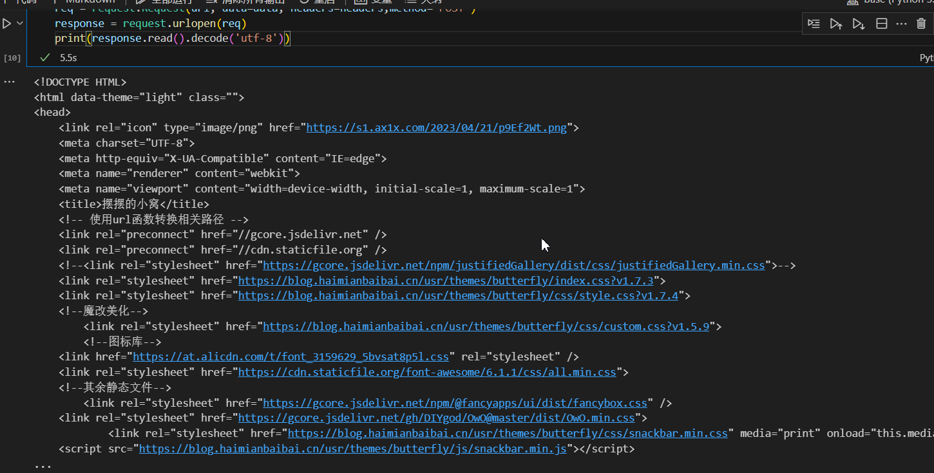The width and height of the screenshot is (934, 473).
Task: Click the '<!--魔改美化-->' comment line
Action: pos(103,311)
